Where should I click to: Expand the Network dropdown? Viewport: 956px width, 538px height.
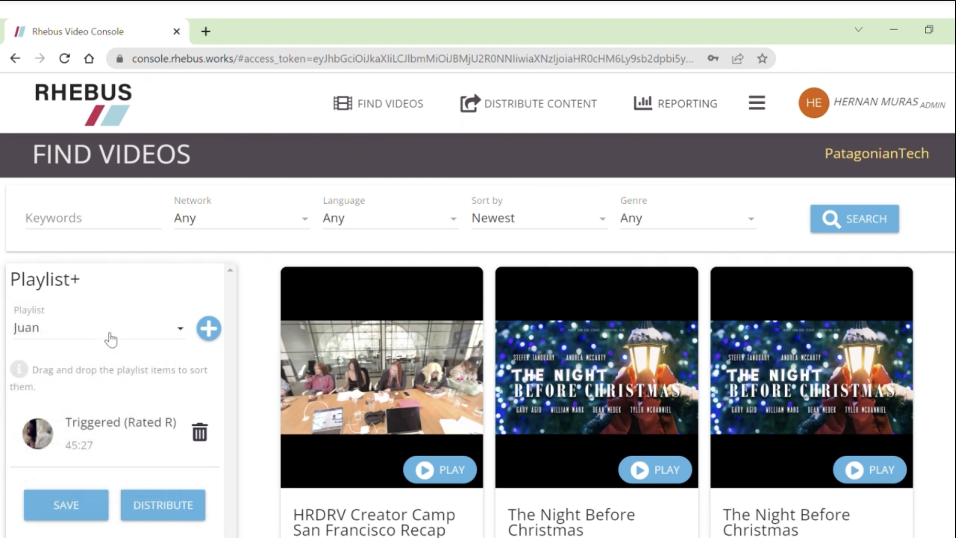click(x=241, y=218)
